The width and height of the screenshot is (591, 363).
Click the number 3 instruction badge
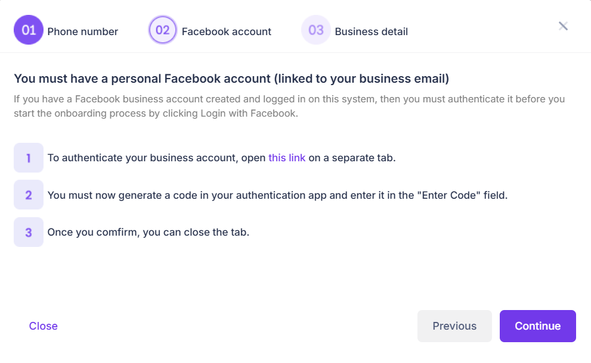pyautogui.click(x=29, y=232)
